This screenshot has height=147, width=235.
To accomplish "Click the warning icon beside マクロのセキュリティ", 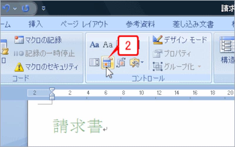I will (x=19, y=67).
